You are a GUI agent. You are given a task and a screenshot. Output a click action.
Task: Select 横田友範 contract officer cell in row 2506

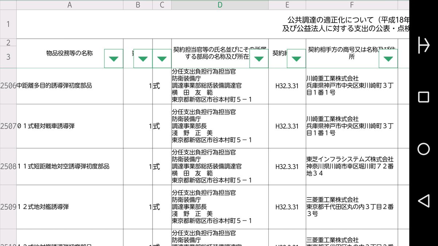(x=220, y=86)
